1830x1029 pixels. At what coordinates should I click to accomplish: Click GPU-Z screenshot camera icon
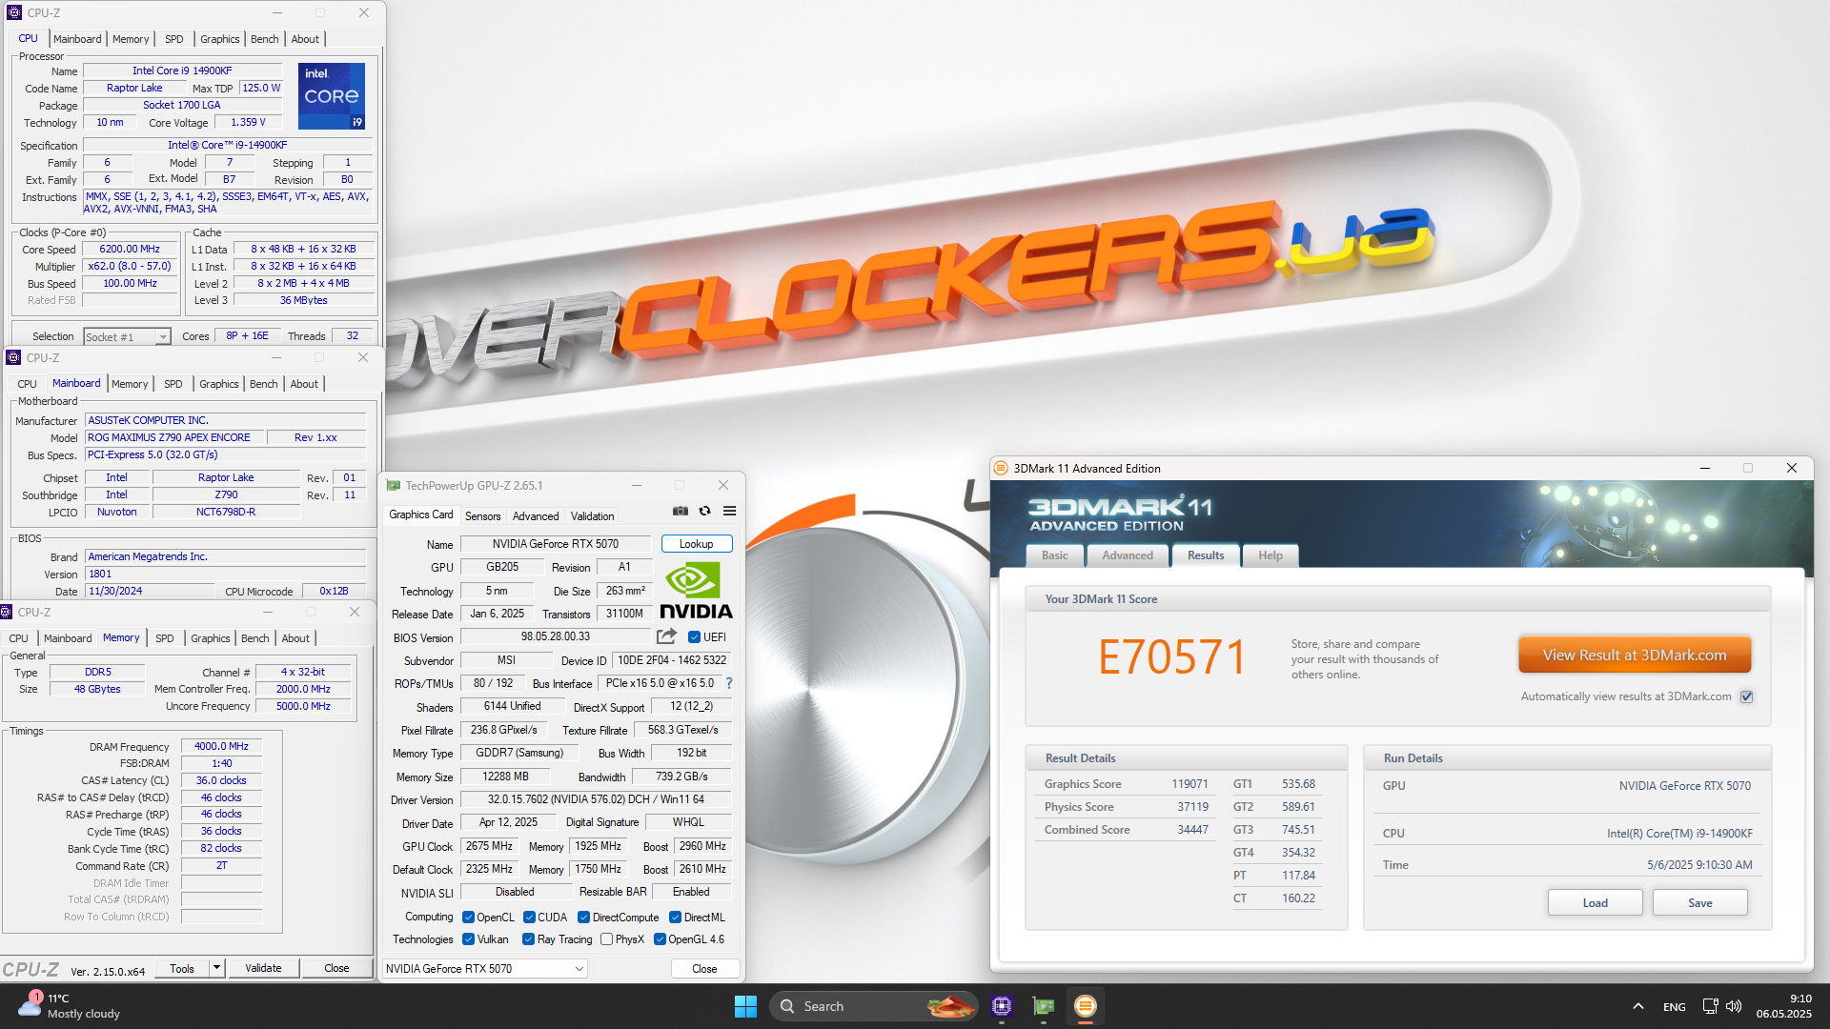pos(681,512)
